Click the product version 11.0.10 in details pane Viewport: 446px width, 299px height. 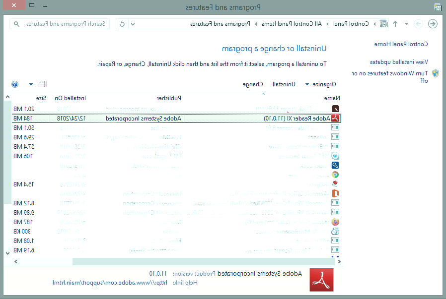coord(158,273)
